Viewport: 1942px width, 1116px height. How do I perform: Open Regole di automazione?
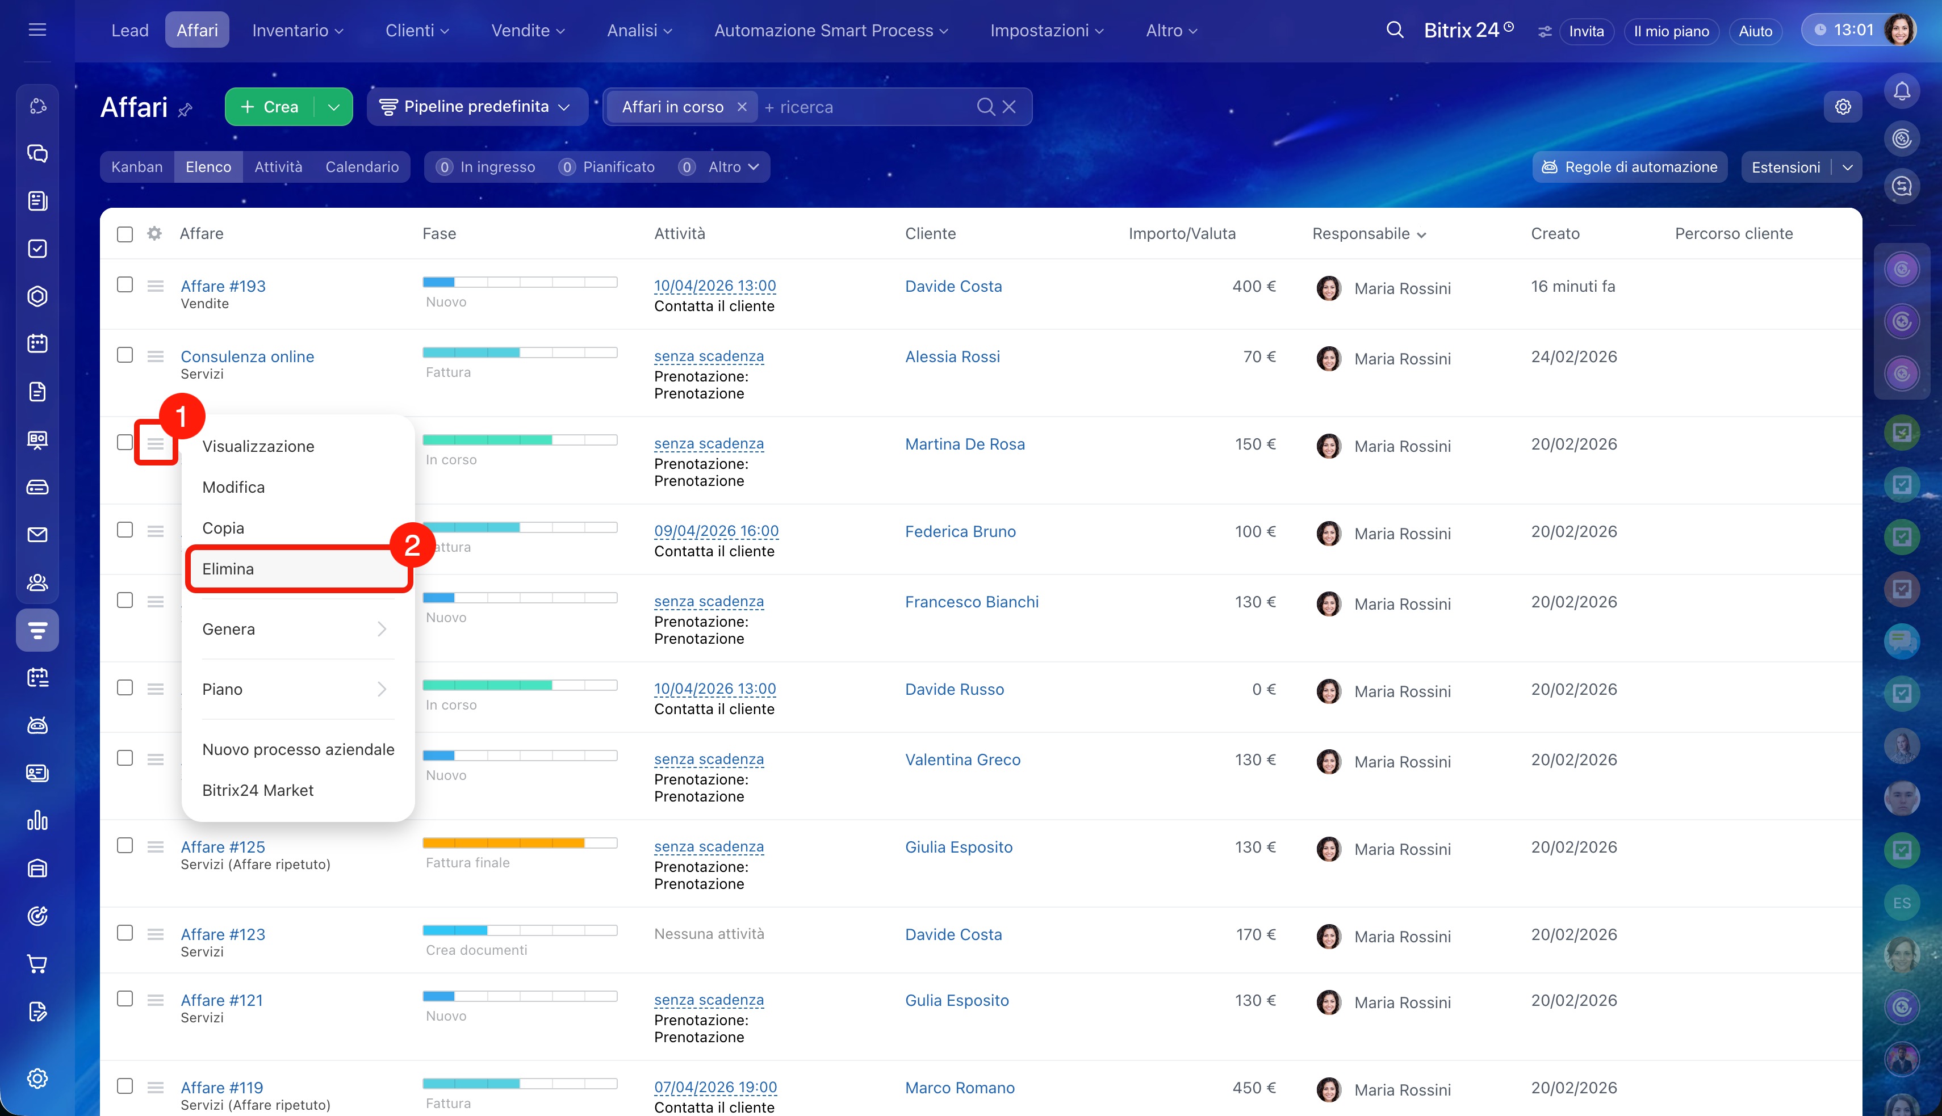click(x=1629, y=167)
